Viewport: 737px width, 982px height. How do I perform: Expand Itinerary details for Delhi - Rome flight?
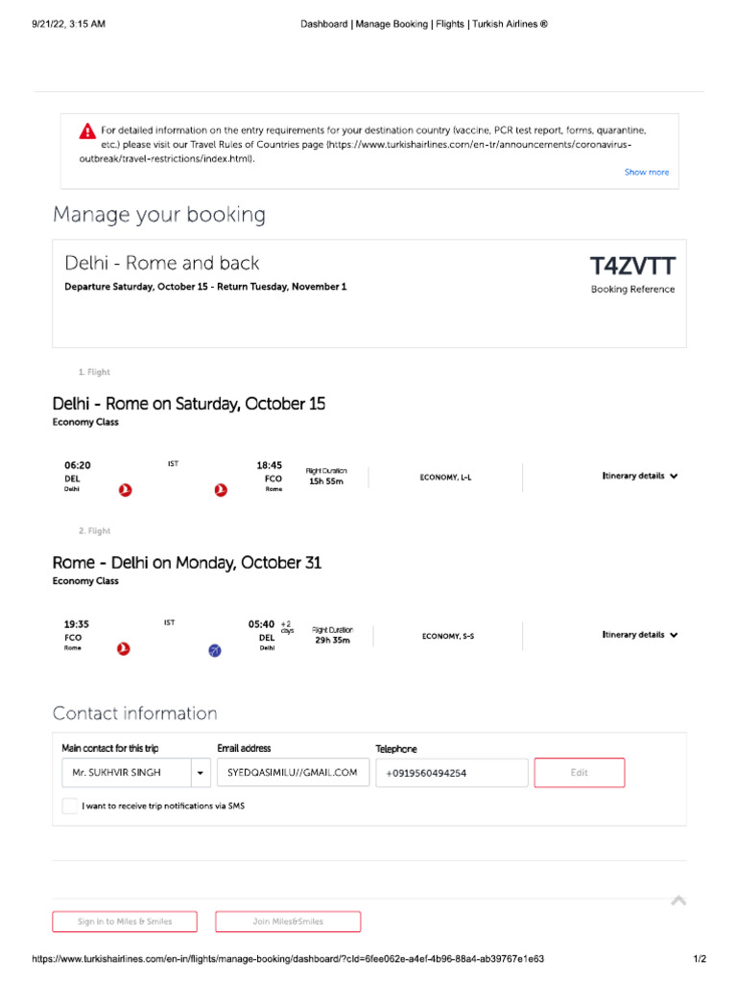[x=640, y=476]
